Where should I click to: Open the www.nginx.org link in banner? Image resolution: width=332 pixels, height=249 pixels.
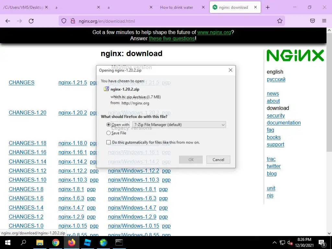pos(214,32)
